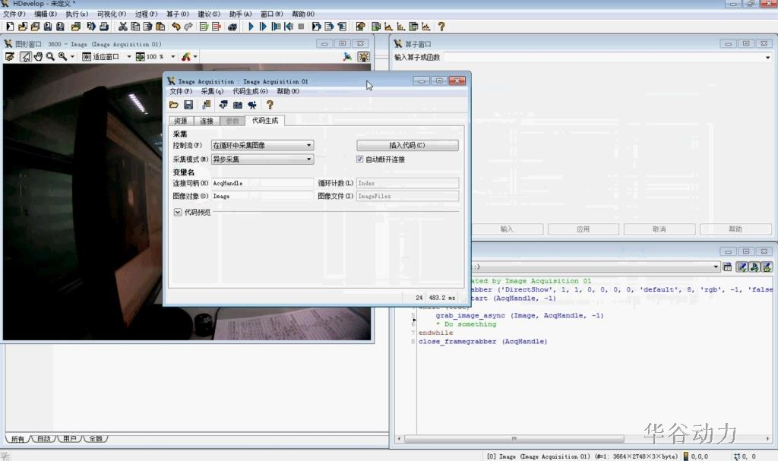The image size is (778, 461).
Task: Click the Undo arrow icon
Action: tap(176, 27)
